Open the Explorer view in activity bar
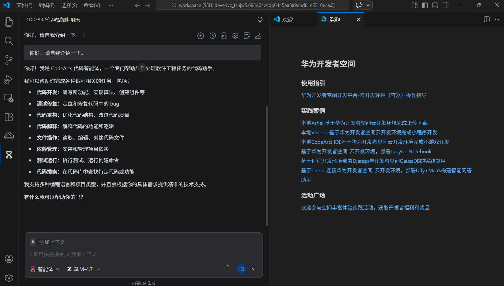504x286 pixels. [x=9, y=22]
